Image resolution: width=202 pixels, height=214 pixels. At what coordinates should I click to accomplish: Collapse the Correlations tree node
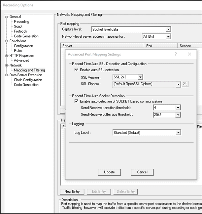(x=6, y=41)
